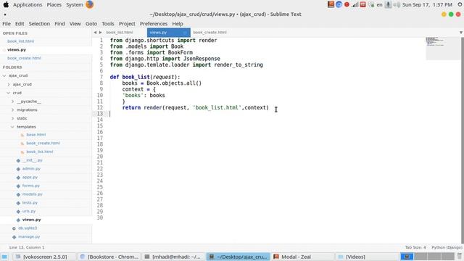Image resolution: width=464 pixels, height=261 pixels.
Task: Open the Edit menu
Action: tap(20, 24)
